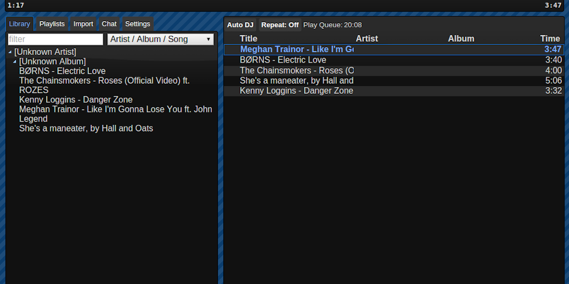The width and height of the screenshot is (569, 284).
Task: Click the Time column header
Action: pos(550,38)
